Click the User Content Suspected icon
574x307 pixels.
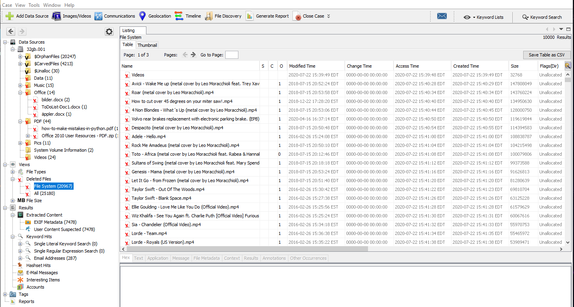[28, 229]
